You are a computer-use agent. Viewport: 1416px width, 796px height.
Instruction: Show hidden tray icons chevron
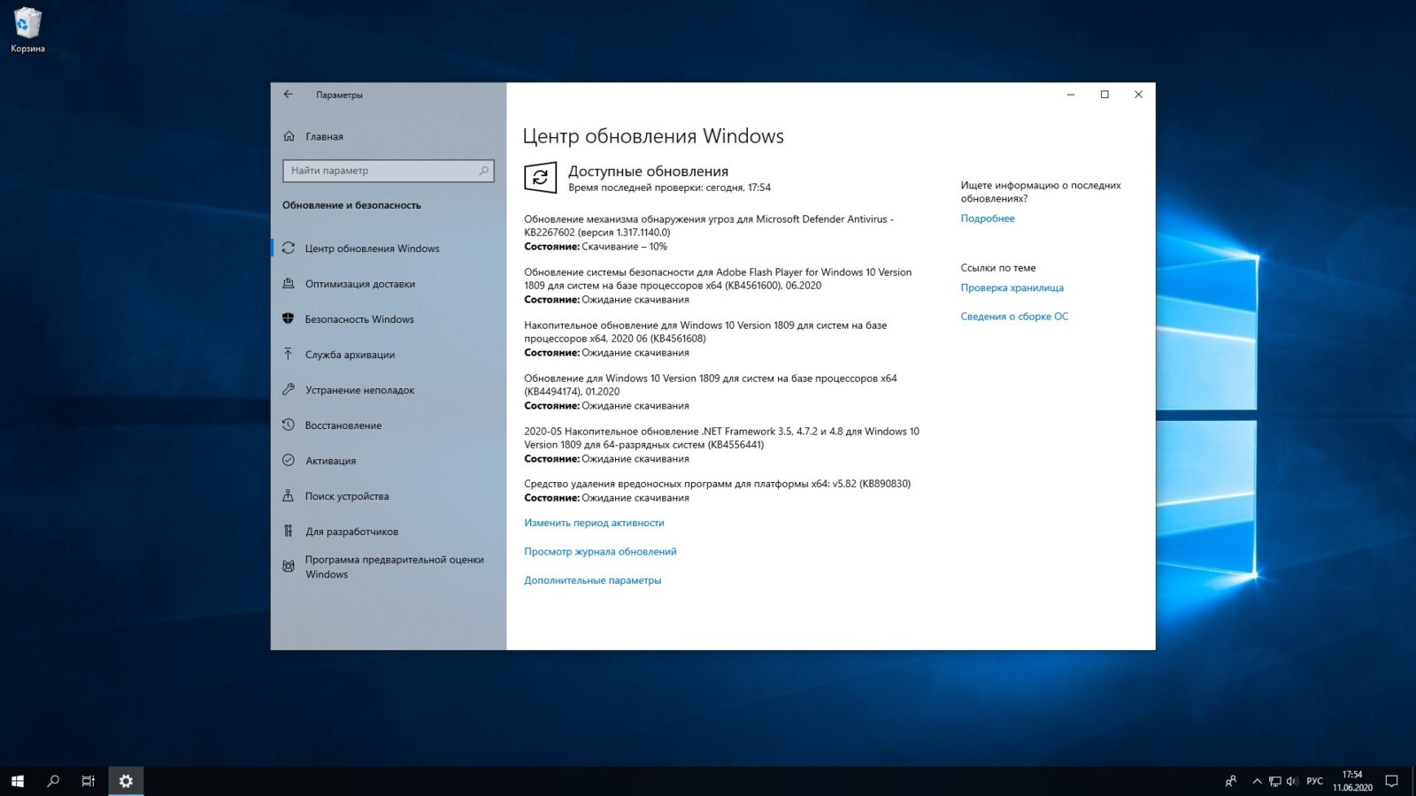(1257, 781)
